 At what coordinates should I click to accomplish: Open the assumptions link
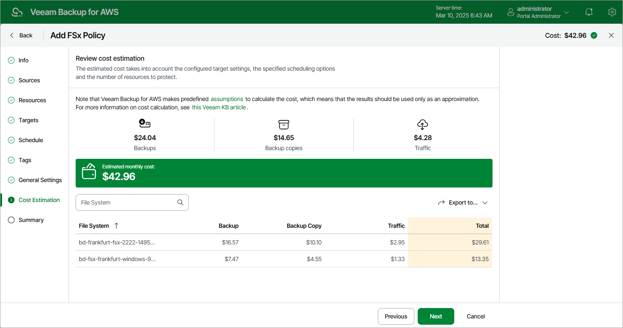point(227,99)
